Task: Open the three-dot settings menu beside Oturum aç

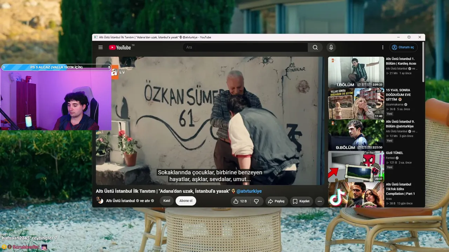Action: pos(383,48)
